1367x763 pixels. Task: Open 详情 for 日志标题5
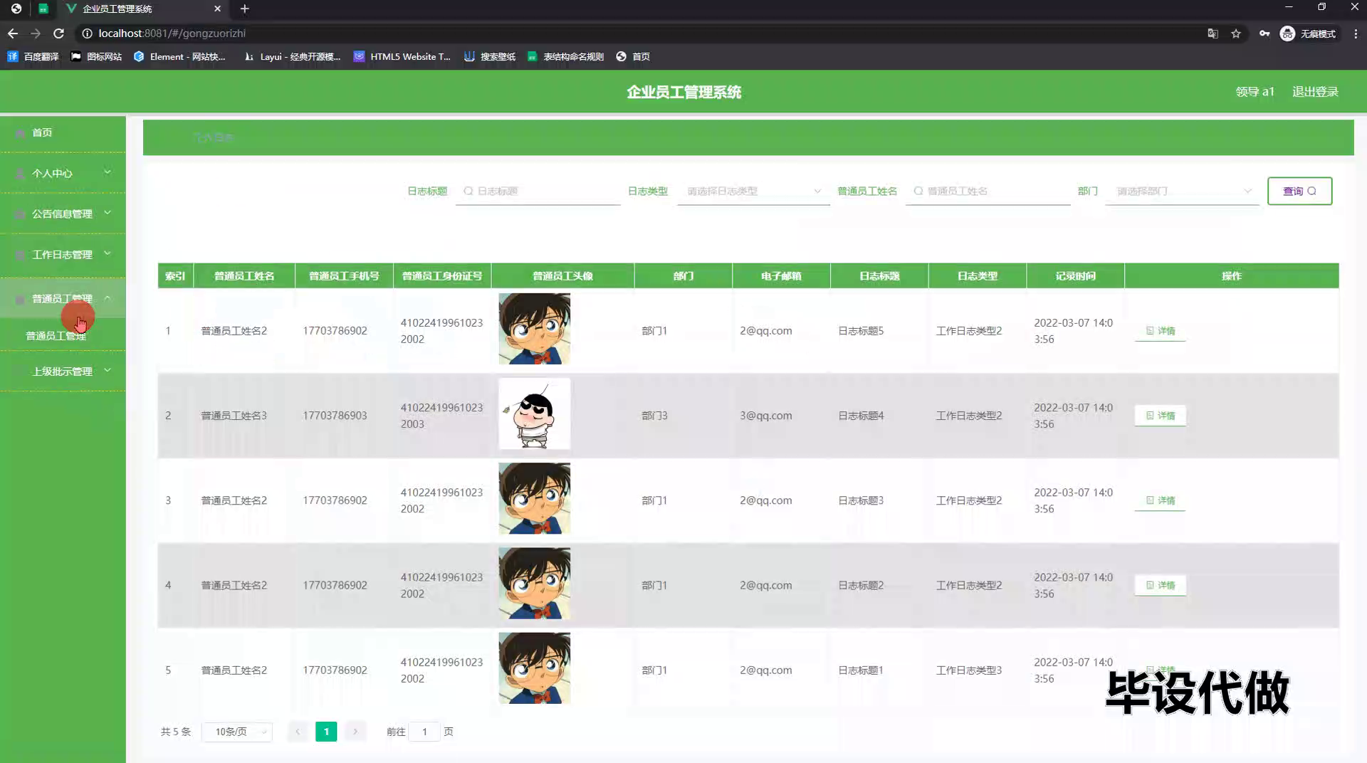tap(1160, 331)
